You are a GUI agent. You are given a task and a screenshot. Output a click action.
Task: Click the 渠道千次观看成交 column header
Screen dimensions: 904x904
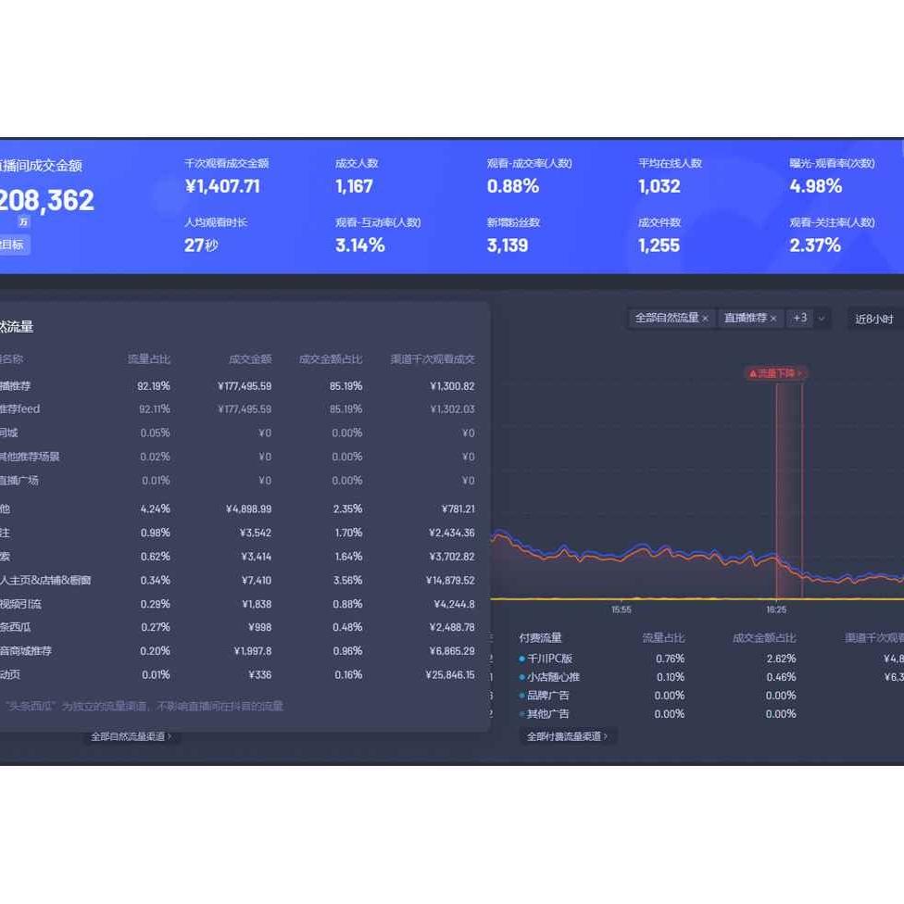tap(433, 359)
